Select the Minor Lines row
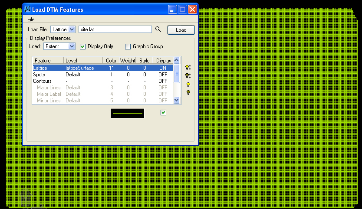The image size is (362, 209). pos(103,100)
